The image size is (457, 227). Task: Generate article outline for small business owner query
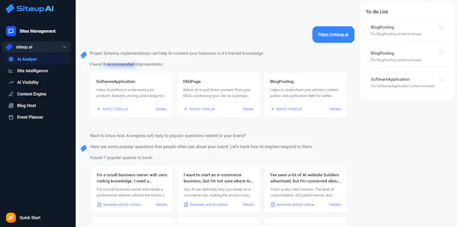click(x=119, y=205)
